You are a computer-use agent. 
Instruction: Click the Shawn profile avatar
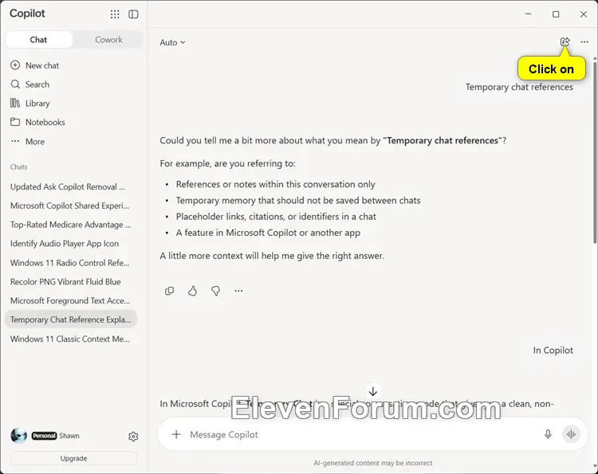[18, 436]
